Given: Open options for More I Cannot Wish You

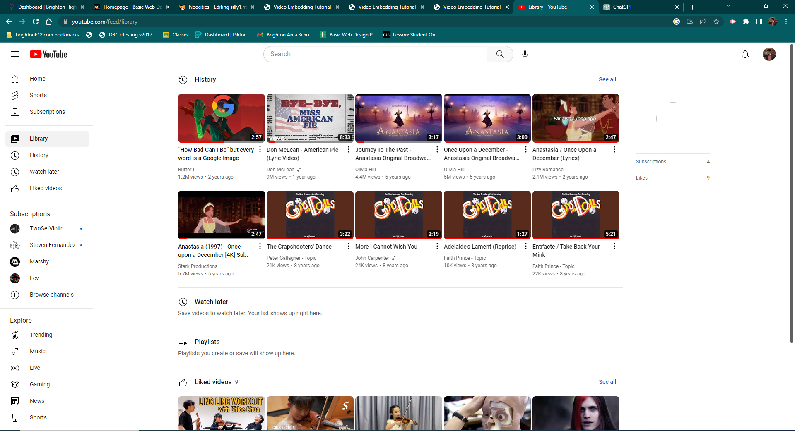Looking at the screenshot, I should (437, 247).
